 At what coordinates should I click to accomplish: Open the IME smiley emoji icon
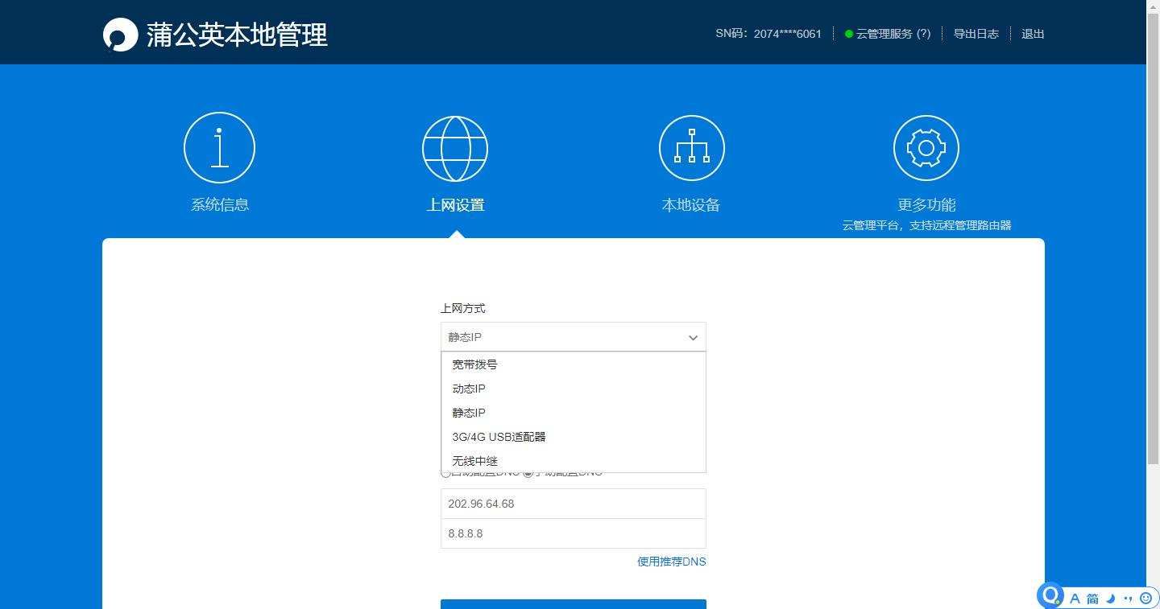1145,599
